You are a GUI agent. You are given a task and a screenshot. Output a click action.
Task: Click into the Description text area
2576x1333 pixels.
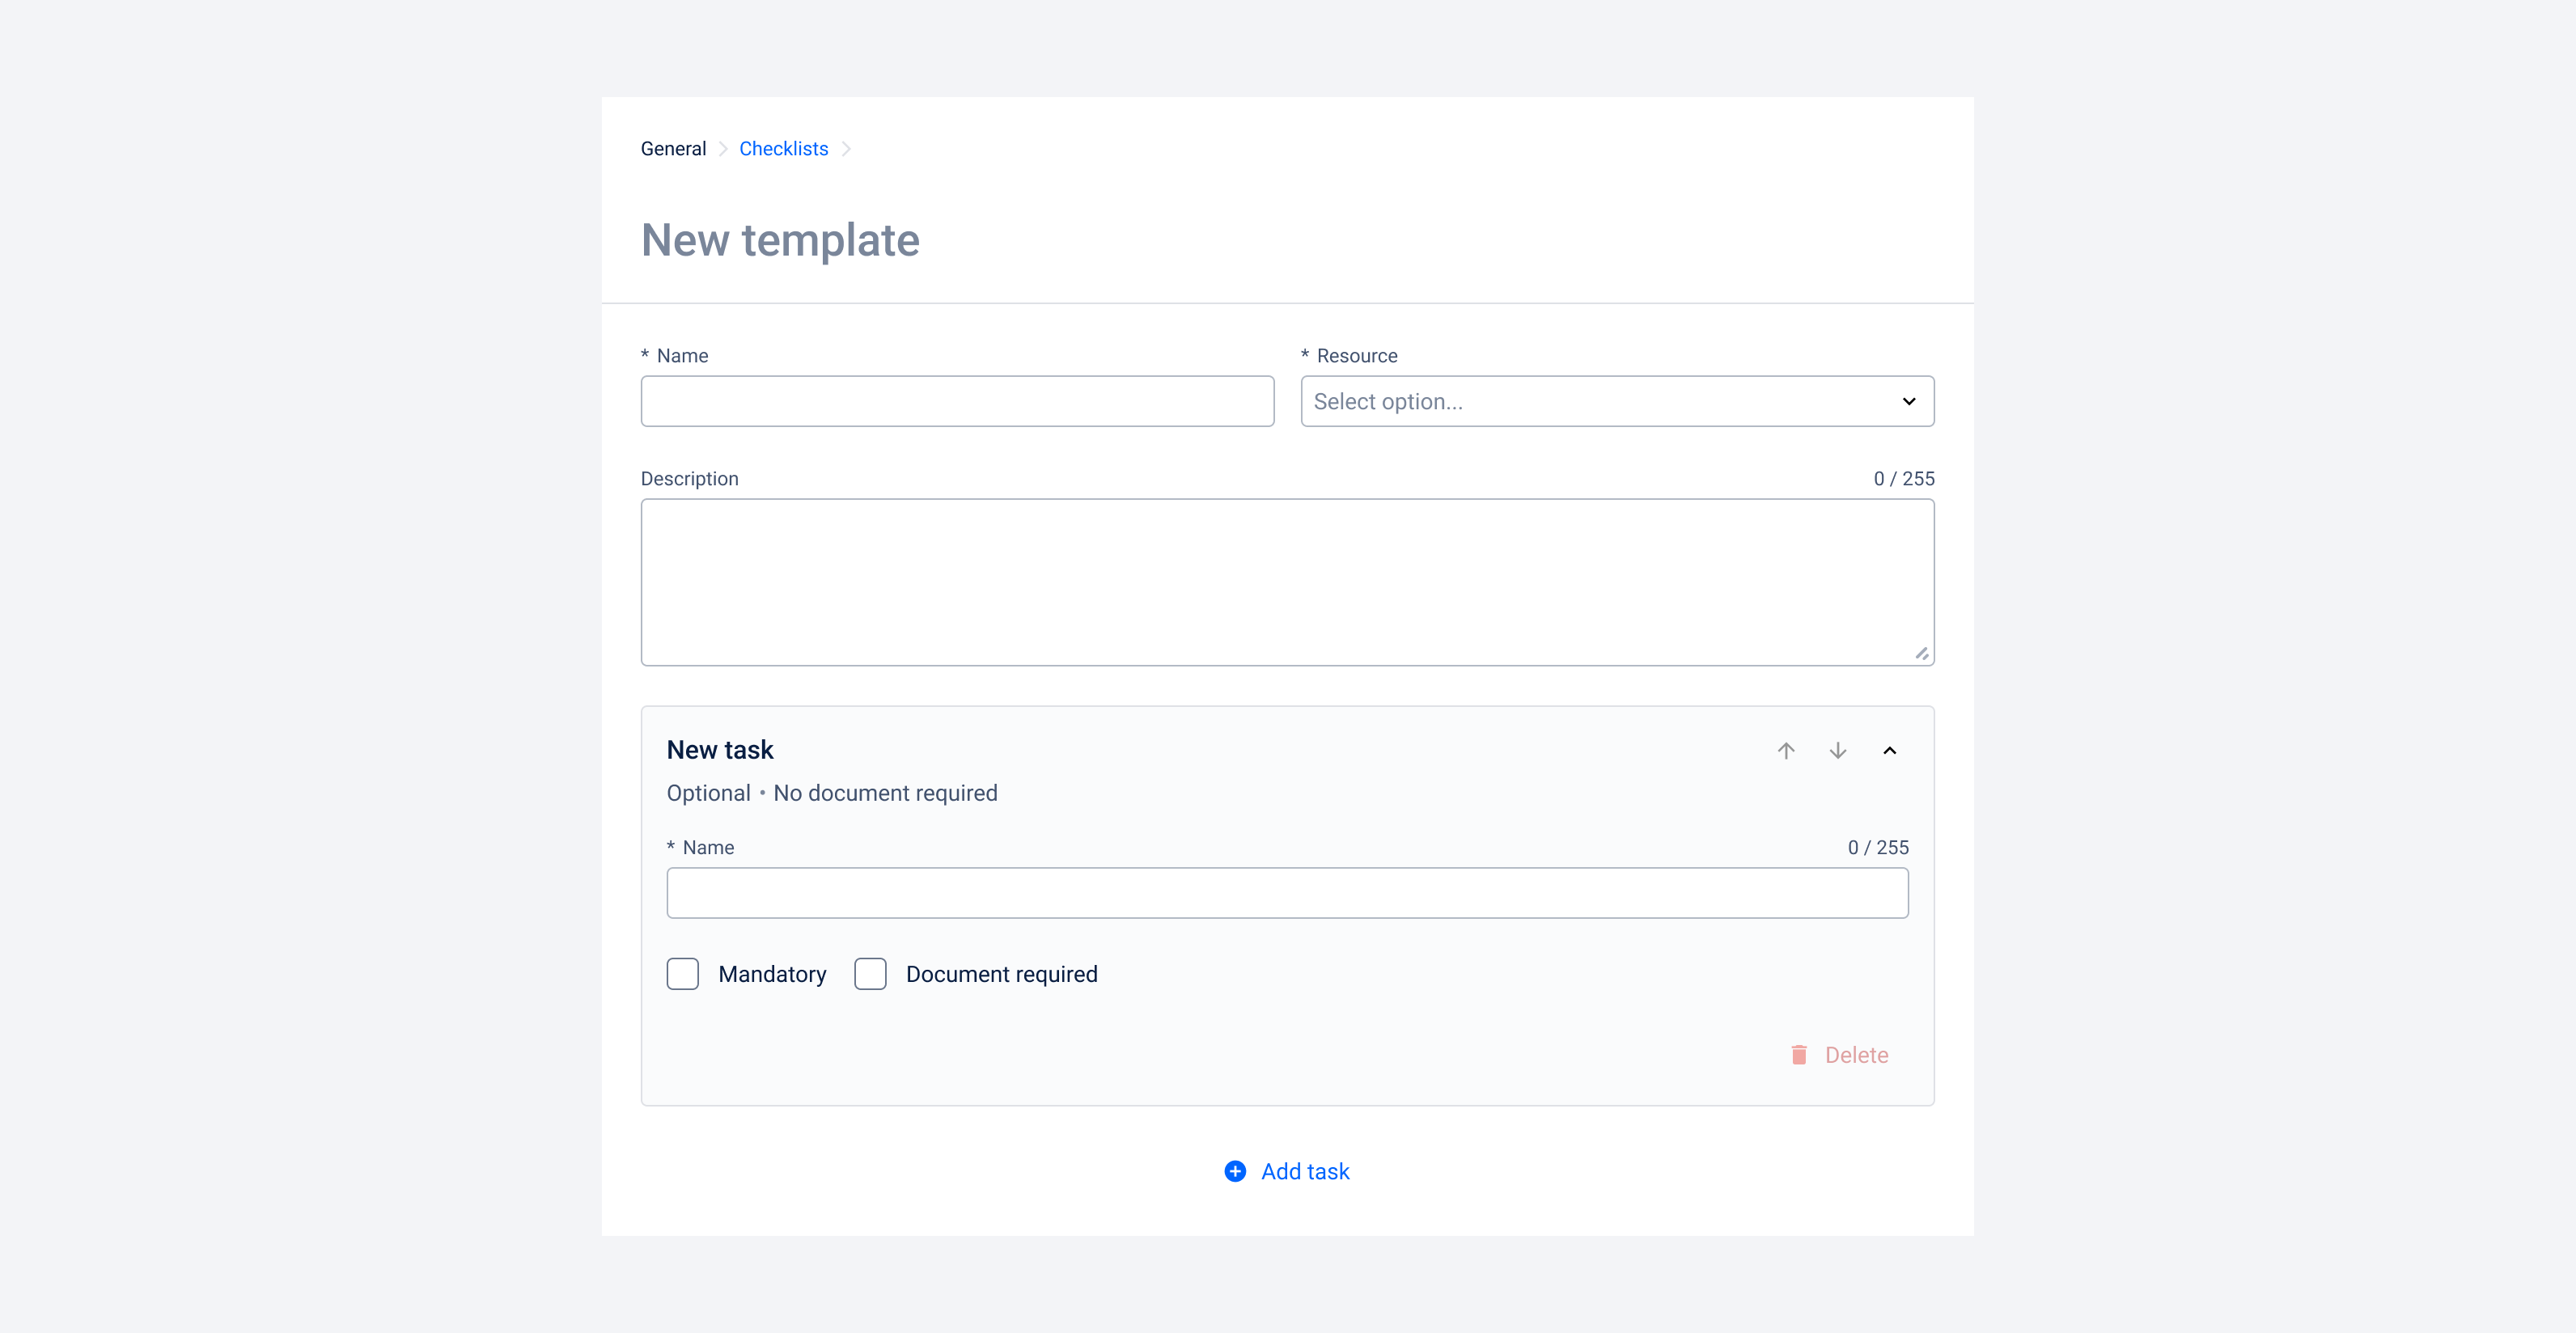1287,582
